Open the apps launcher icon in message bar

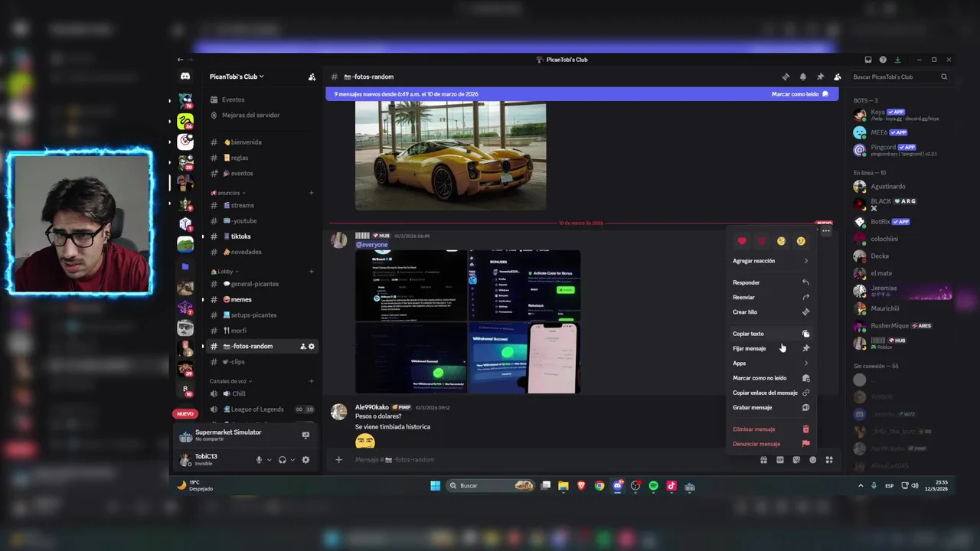click(x=829, y=460)
